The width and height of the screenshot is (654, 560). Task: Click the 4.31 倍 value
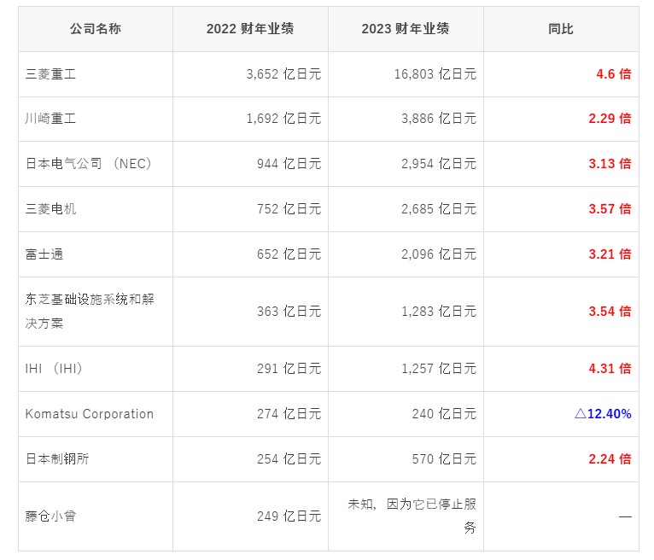(610, 369)
